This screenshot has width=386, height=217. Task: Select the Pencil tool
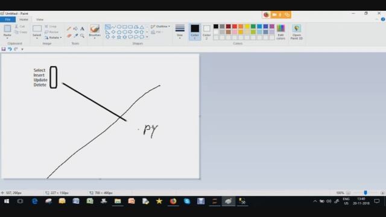(x=69, y=29)
